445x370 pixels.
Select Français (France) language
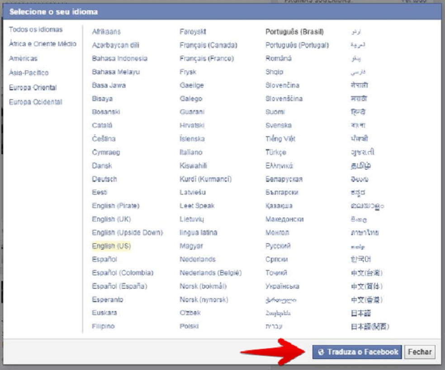(x=207, y=58)
